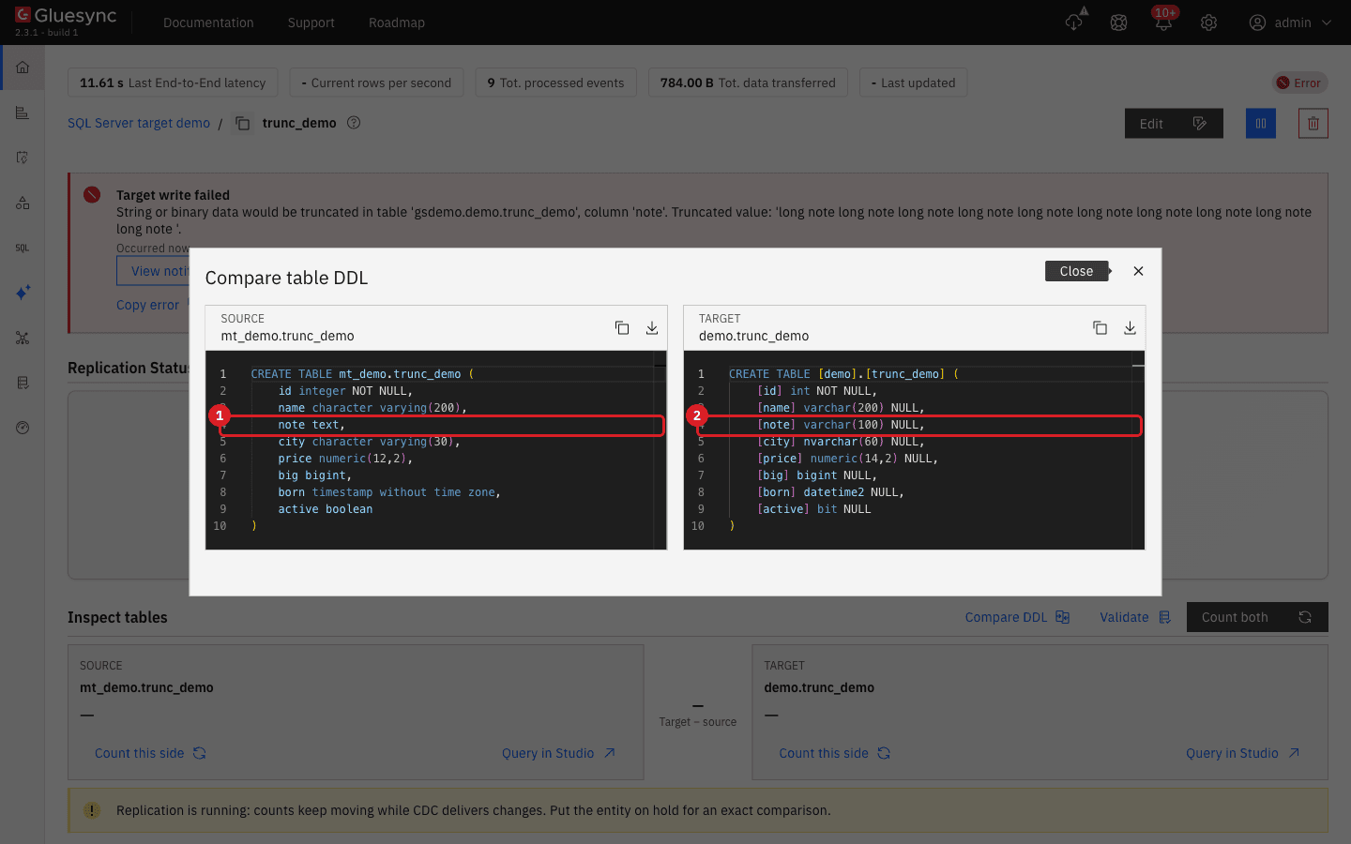Open the SQL icon in the sidebar
The height and width of the screenshot is (844, 1351).
23,248
